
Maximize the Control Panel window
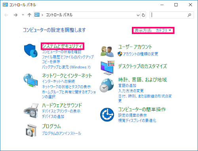pyautogui.click(x=176, y=5)
